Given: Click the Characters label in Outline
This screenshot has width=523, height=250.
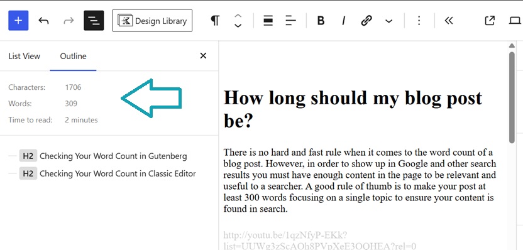Looking at the screenshot, I should (x=26, y=87).
